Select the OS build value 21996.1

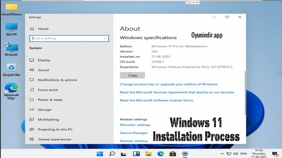(158, 62)
